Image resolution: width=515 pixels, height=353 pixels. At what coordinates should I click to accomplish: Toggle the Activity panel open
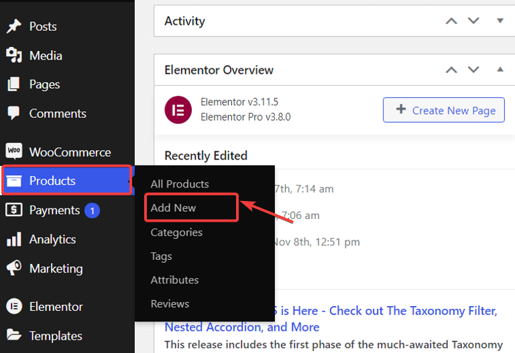point(500,21)
